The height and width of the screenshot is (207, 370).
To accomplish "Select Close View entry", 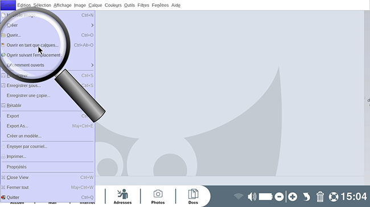I will pyautogui.click(x=48, y=178).
